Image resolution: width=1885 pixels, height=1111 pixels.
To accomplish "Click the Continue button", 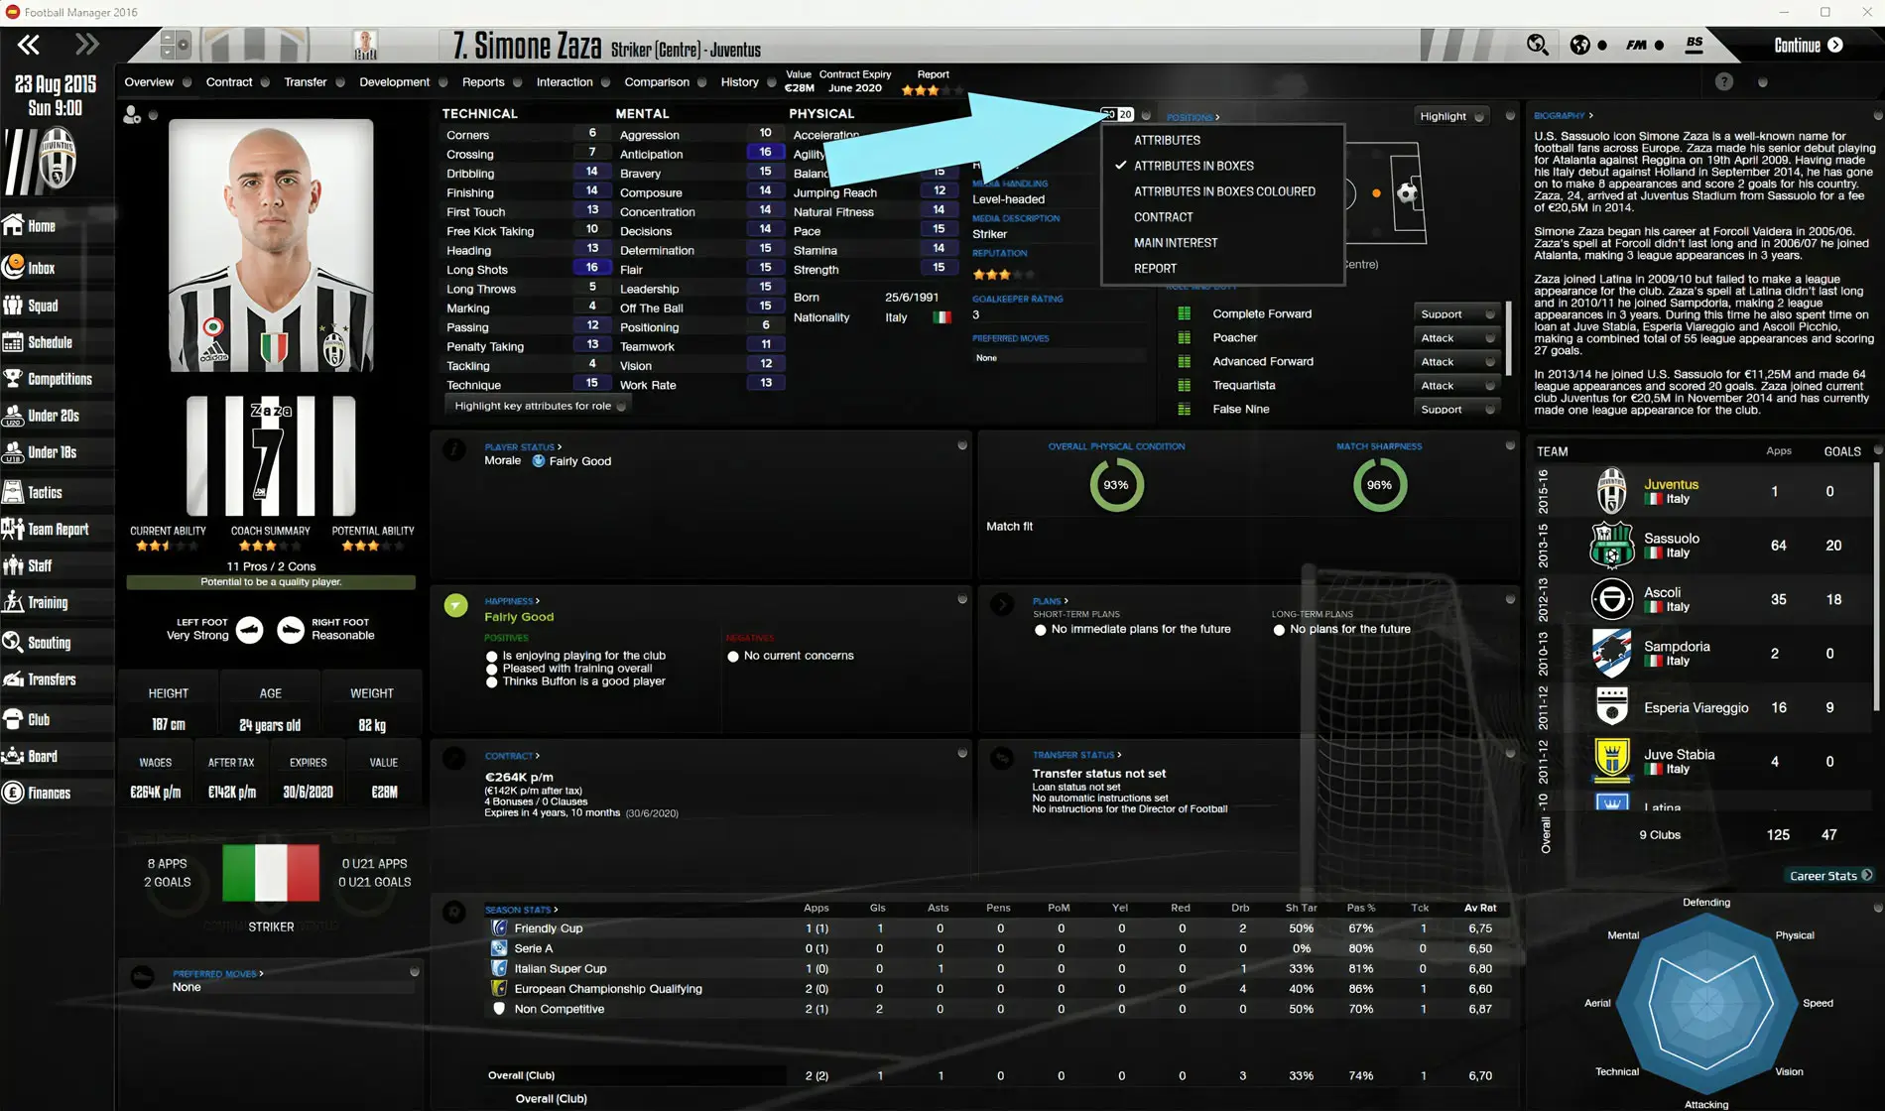I will click(1808, 46).
